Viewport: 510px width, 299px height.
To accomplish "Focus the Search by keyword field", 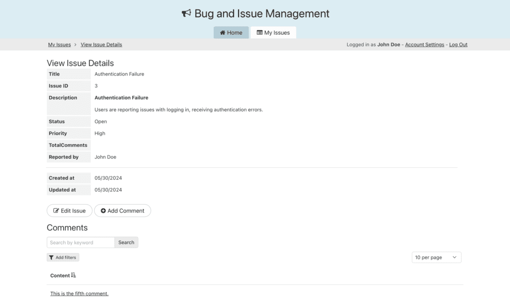I will point(81,242).
